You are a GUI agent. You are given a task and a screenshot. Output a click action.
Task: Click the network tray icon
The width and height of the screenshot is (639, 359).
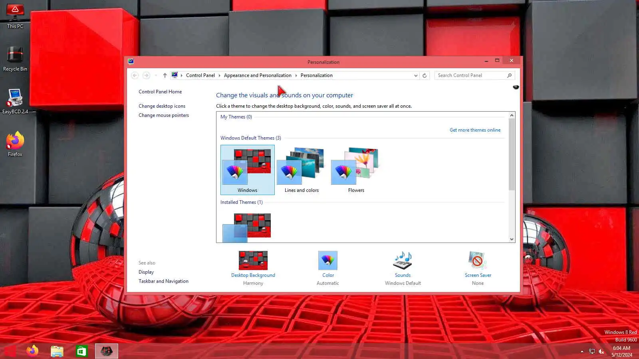pyautogui.click(x=592, y=351)
